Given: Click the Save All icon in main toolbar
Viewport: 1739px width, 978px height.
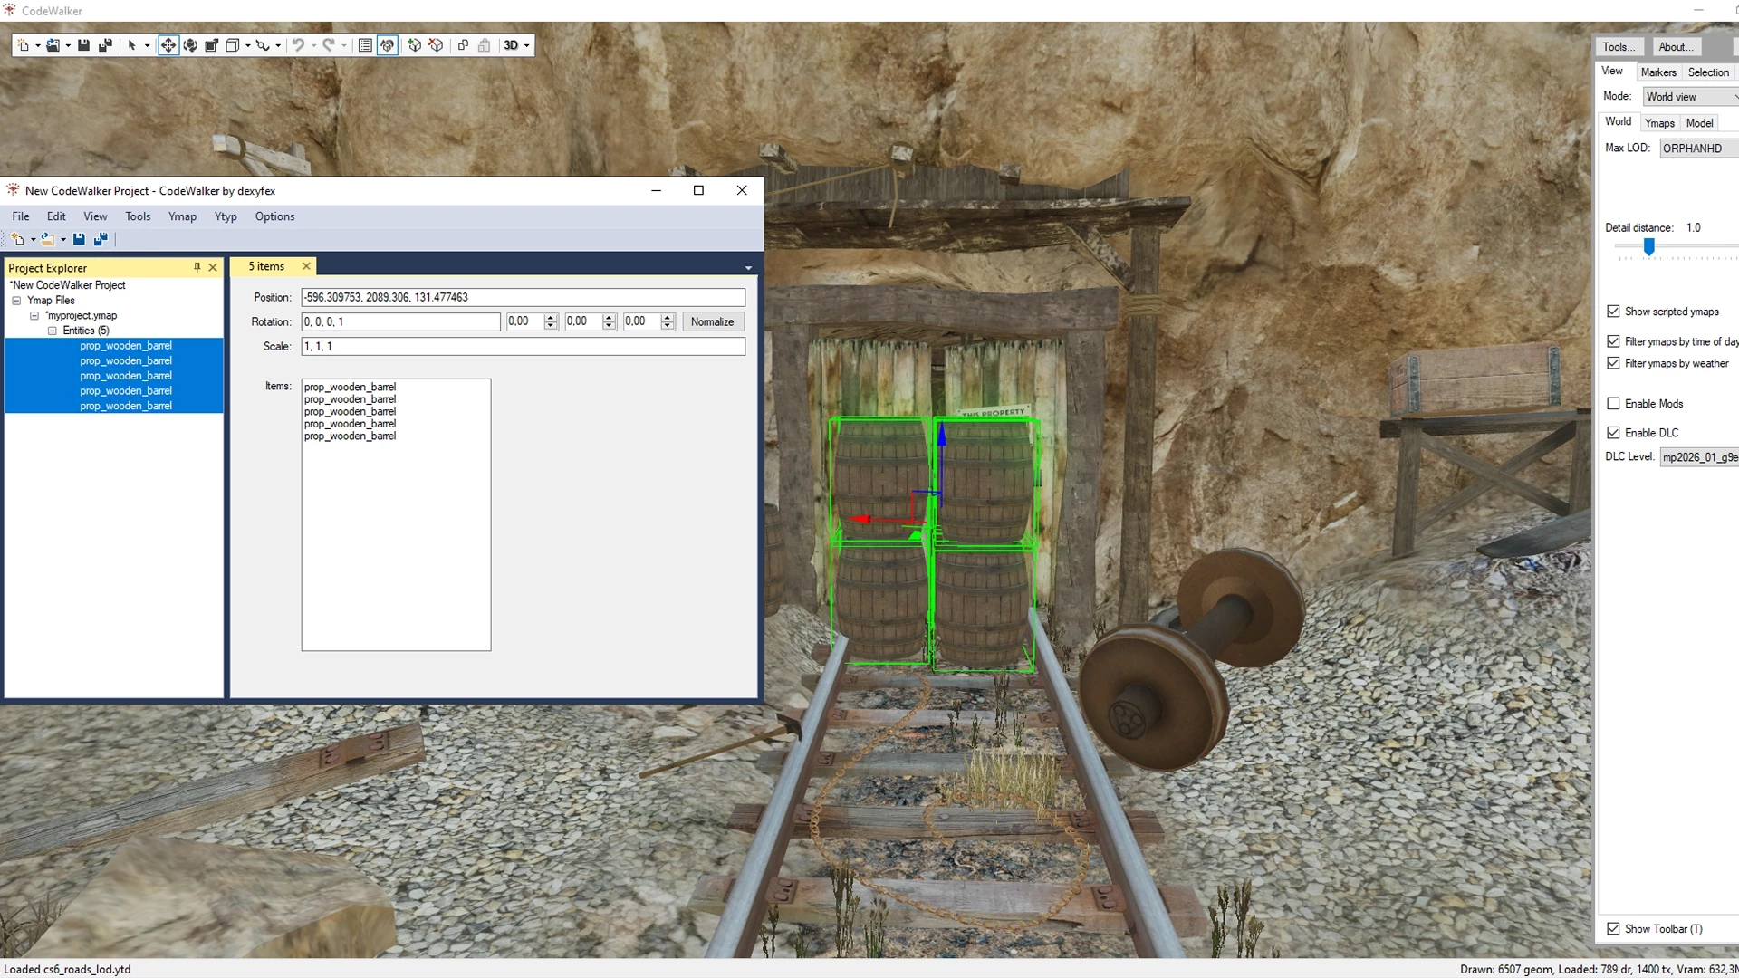Looking at the screenshot, I should (x=105, y=45).
